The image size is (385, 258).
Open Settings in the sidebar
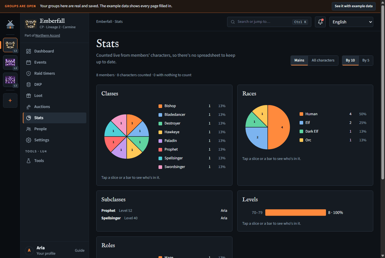pyautogui.click(x=54, y=140)
